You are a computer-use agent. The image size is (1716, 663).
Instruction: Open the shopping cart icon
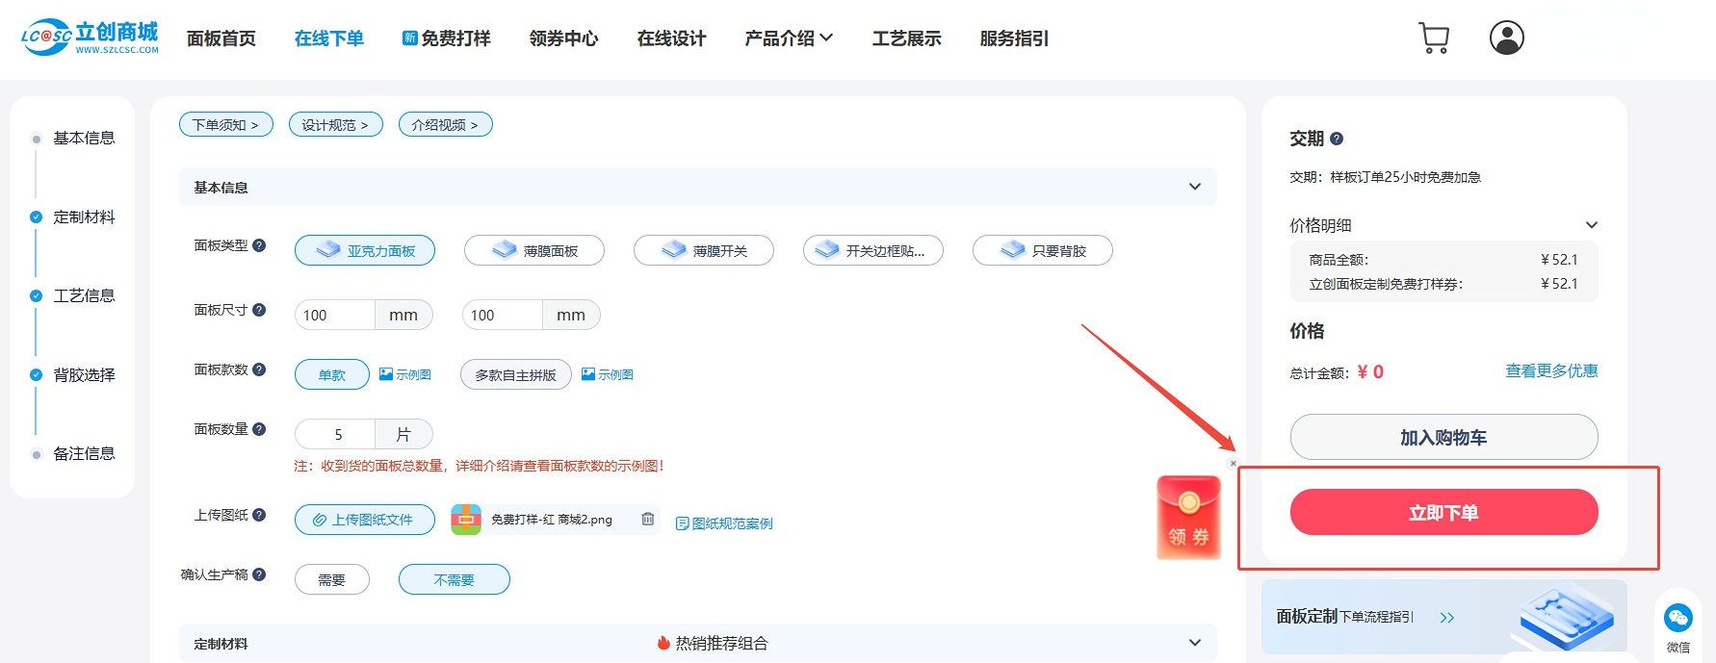click(1434, 38)
